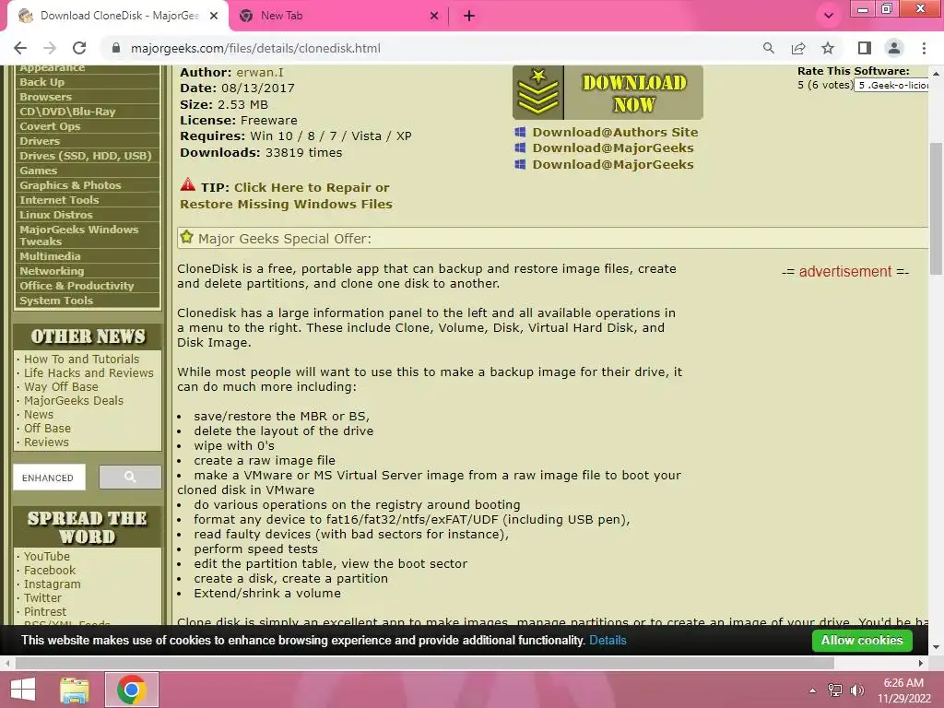Image resolution: width=944 pixels, height=708 pixels.
Task: Open the Facebook link
Action: pyautogui.click(x=50, y=570)
